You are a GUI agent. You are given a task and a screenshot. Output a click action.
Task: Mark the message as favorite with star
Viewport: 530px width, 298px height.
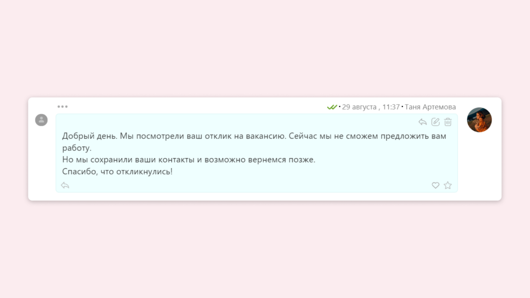[x=448, y=185]
